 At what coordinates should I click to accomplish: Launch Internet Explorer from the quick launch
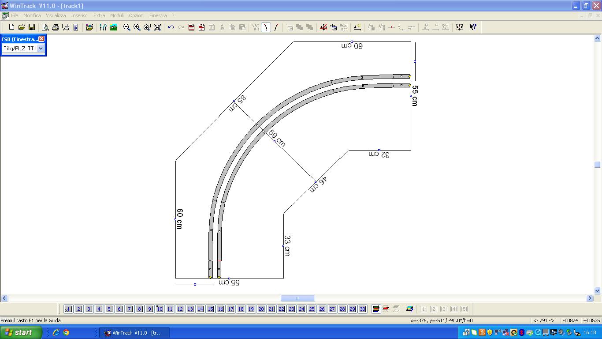click(56, 332)
